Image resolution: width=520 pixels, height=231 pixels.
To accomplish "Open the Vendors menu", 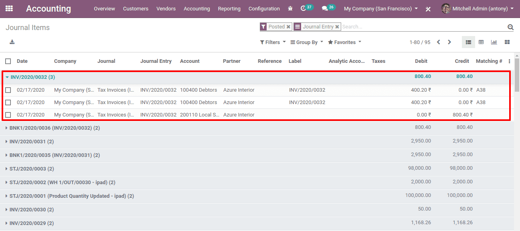I will click(166, 8).
